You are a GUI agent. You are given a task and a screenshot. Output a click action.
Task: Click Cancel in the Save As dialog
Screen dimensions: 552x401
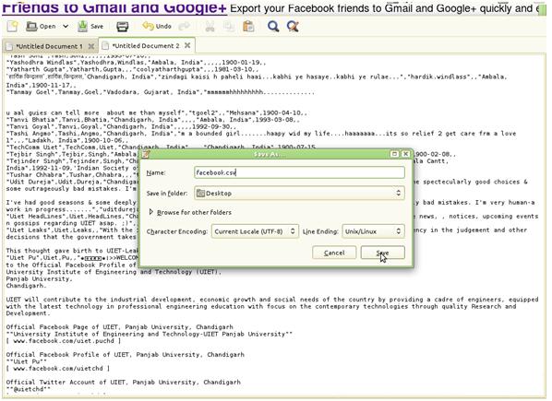point(334,253)
